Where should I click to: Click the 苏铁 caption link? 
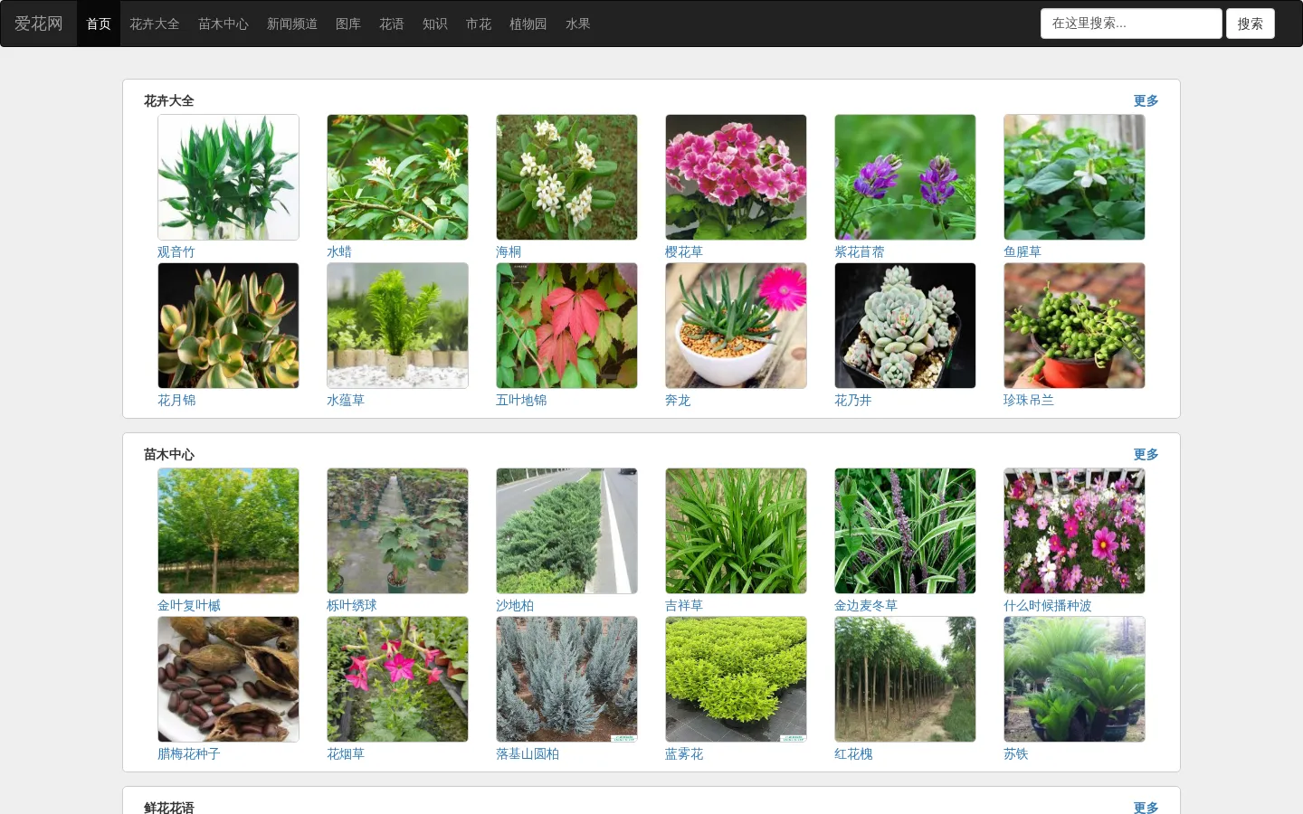pos(1016,753)
